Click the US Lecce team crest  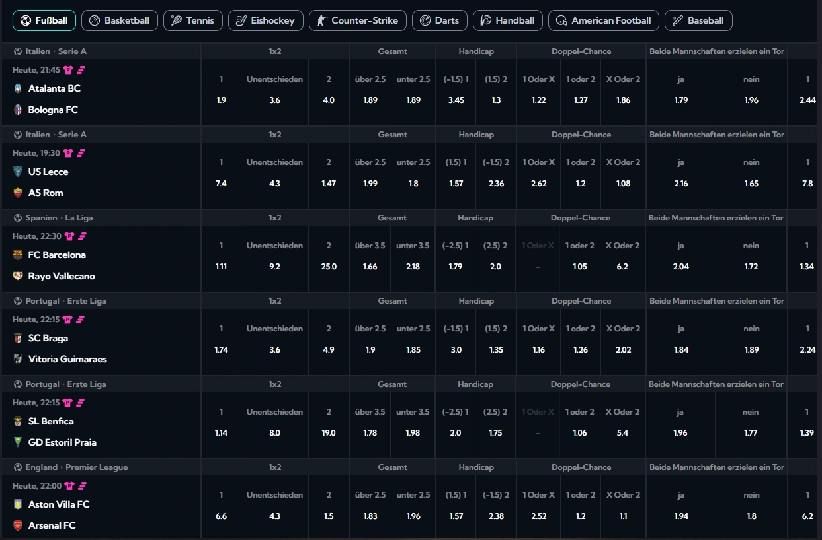[18, 172]
